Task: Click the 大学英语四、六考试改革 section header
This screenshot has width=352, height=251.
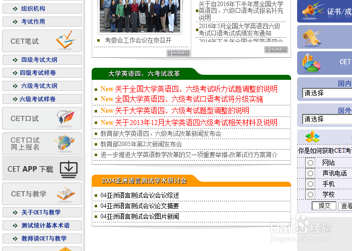Action: 144,74
